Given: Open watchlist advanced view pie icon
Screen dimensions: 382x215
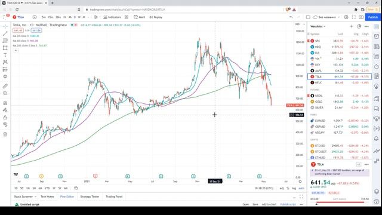Looking at the screenshot, I should point(359,26).
